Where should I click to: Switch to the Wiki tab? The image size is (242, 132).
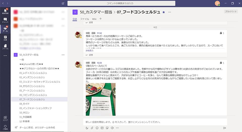click(94, 19)
